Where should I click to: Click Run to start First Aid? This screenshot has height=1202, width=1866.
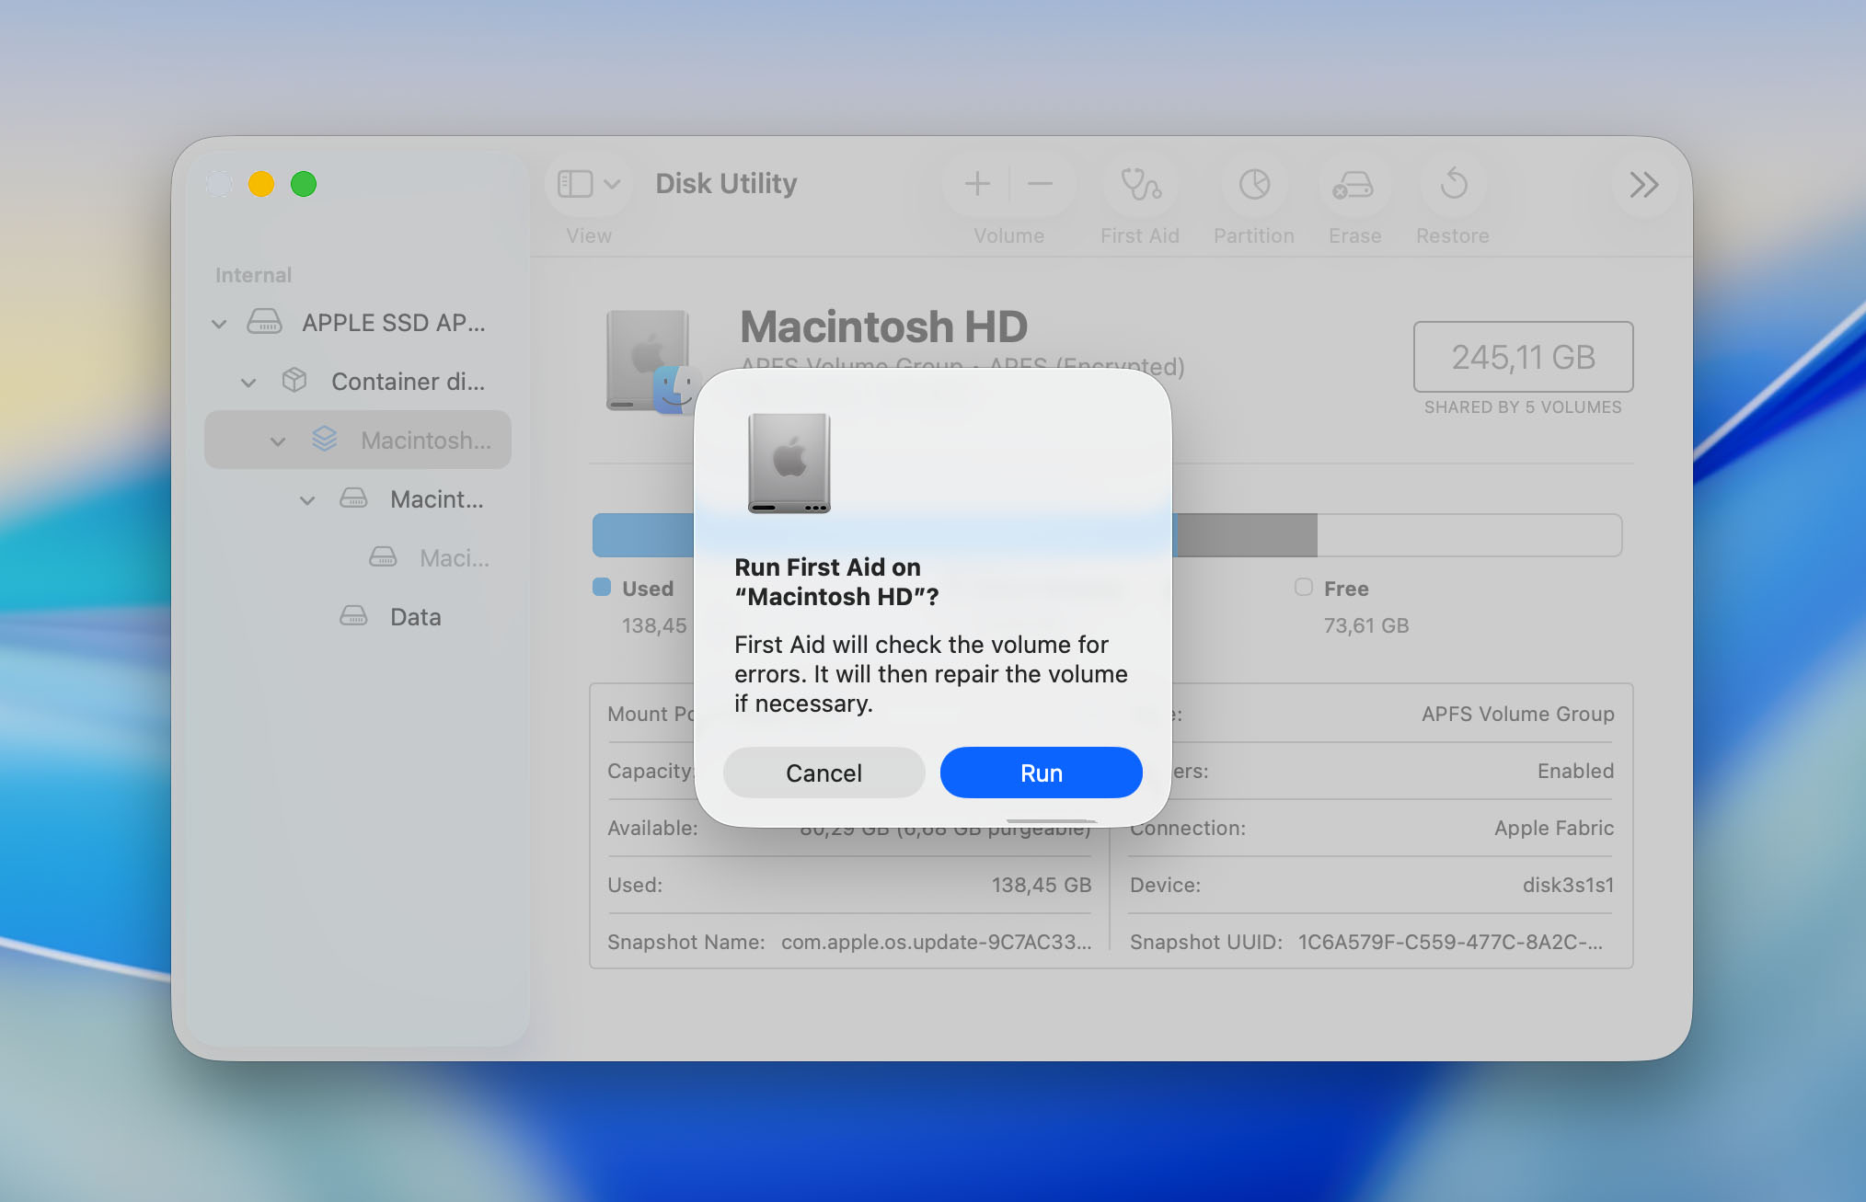1042,773
